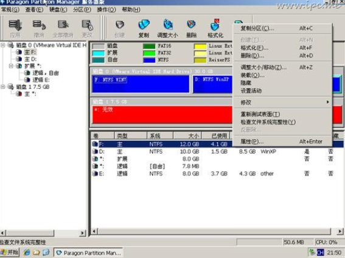Click the NTFS blue legend swatch
The image size is (345, 258).
click(x=149, y=60)
